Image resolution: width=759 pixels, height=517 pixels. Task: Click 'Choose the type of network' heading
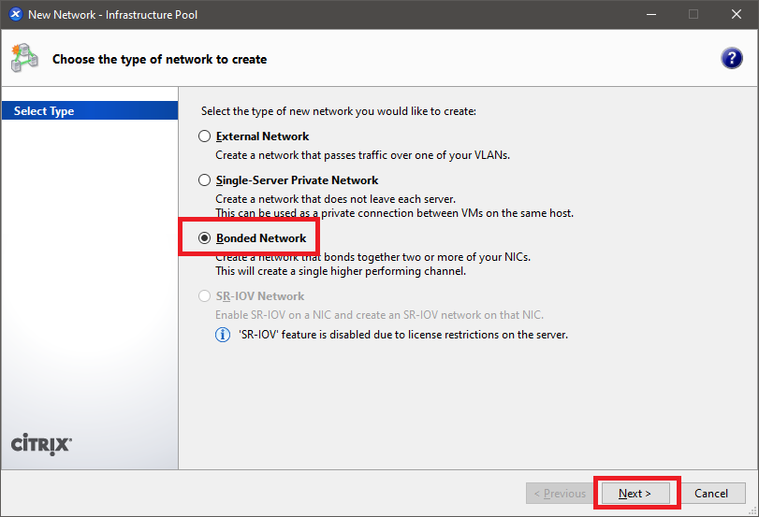159,59
